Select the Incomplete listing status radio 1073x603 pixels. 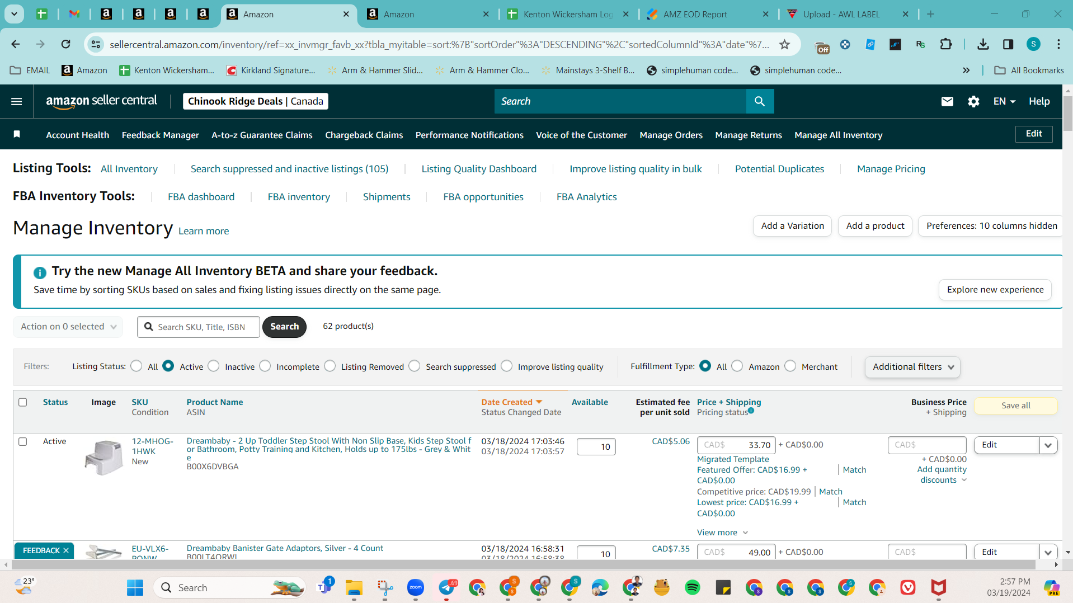pyautogui.click(x=265, y=366)
